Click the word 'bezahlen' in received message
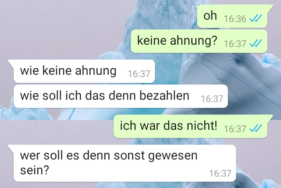The height and width of the screenshot is (188, 281). tap(164, 96)
